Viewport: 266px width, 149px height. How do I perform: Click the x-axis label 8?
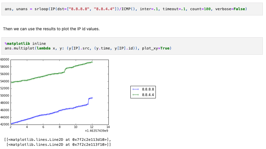point(60,127)
